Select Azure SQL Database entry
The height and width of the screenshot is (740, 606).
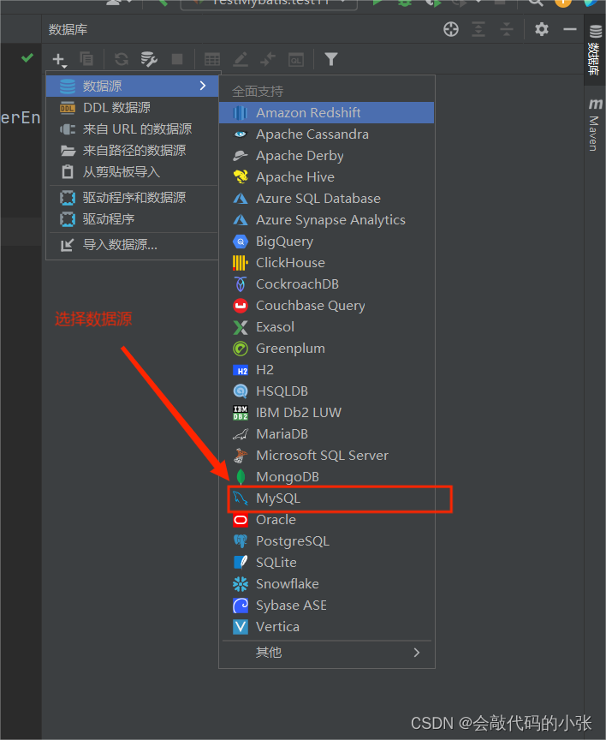tap(326, 198)
